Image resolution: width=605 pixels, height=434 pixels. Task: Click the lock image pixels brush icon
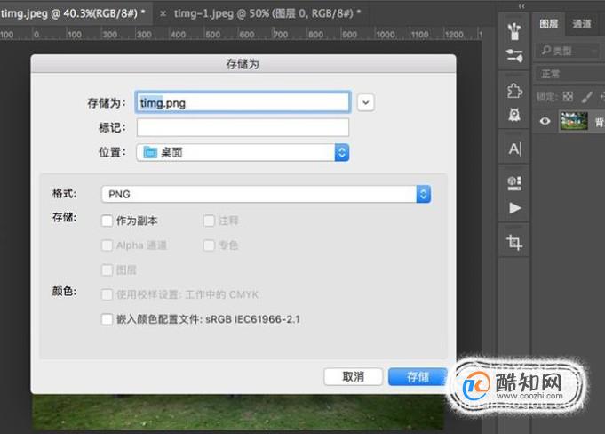pyautogui.click(x=586, y=97)
